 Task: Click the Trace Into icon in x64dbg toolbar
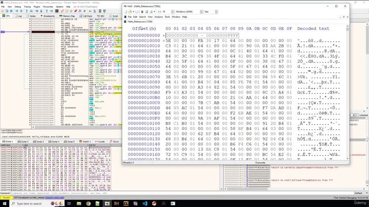pos(37,11)
